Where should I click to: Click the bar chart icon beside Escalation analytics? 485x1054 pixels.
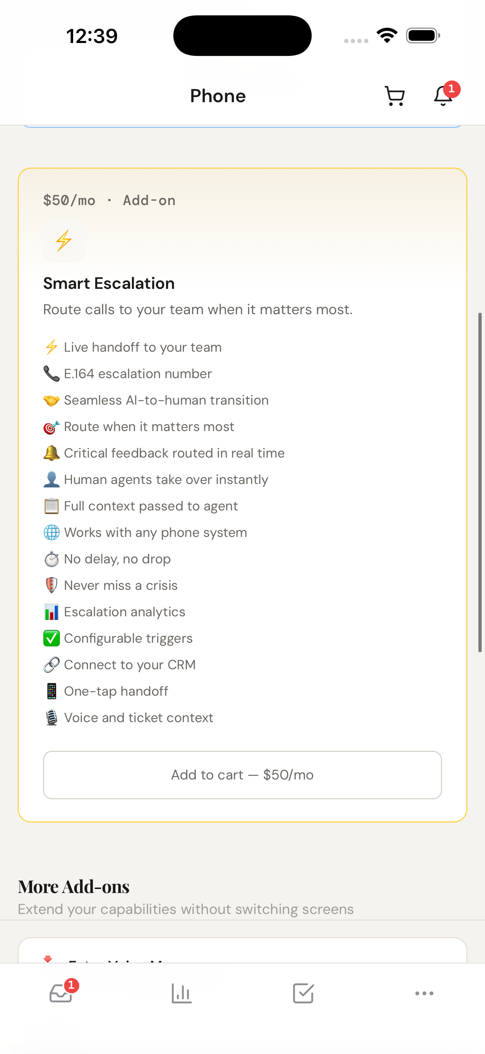tap(51, 612)
